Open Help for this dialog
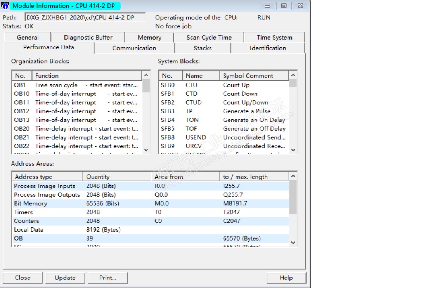Image resolution: width=447 pixels, height=288 pixels. [286, 278]
